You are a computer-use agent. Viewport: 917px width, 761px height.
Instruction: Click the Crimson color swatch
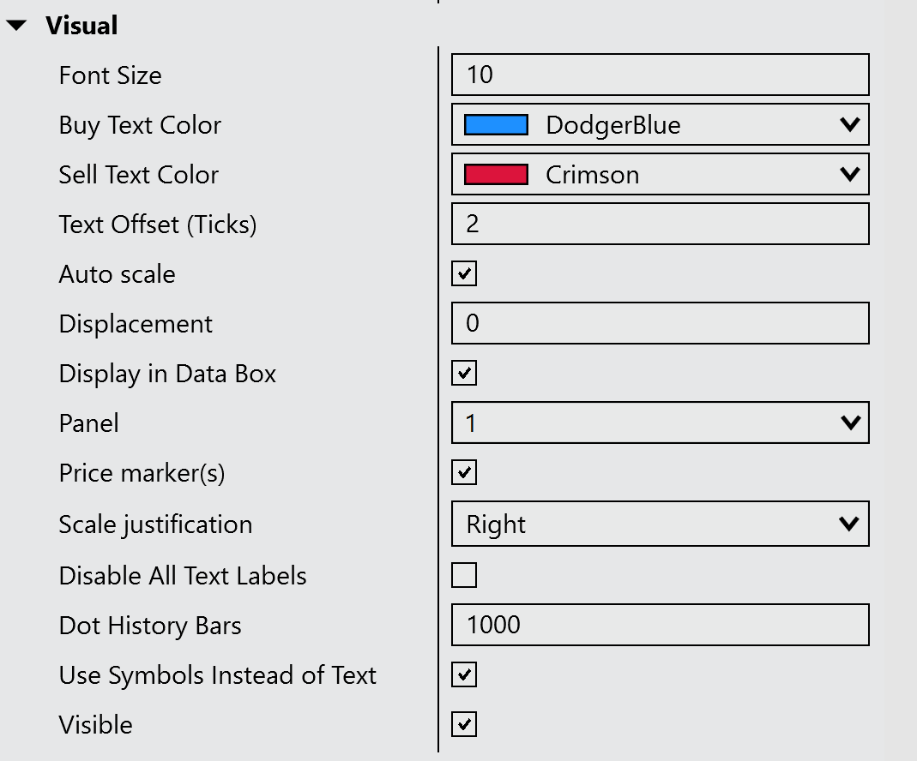pos(496,175)
